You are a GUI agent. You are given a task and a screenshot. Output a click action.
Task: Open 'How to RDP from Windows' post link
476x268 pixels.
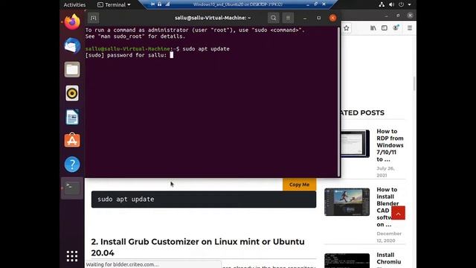pos(390,145)
